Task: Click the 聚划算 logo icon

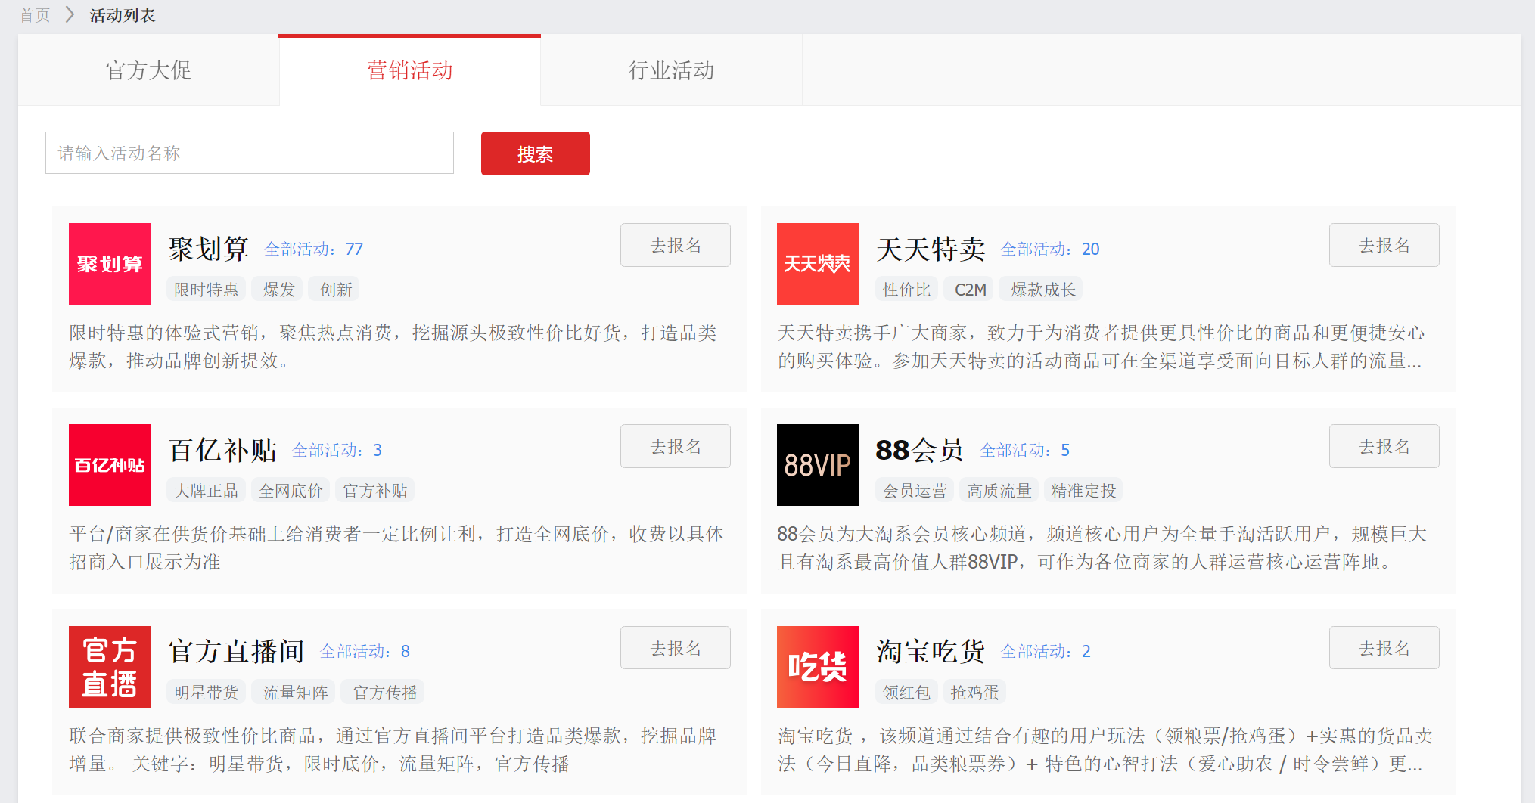Action: 110,264
